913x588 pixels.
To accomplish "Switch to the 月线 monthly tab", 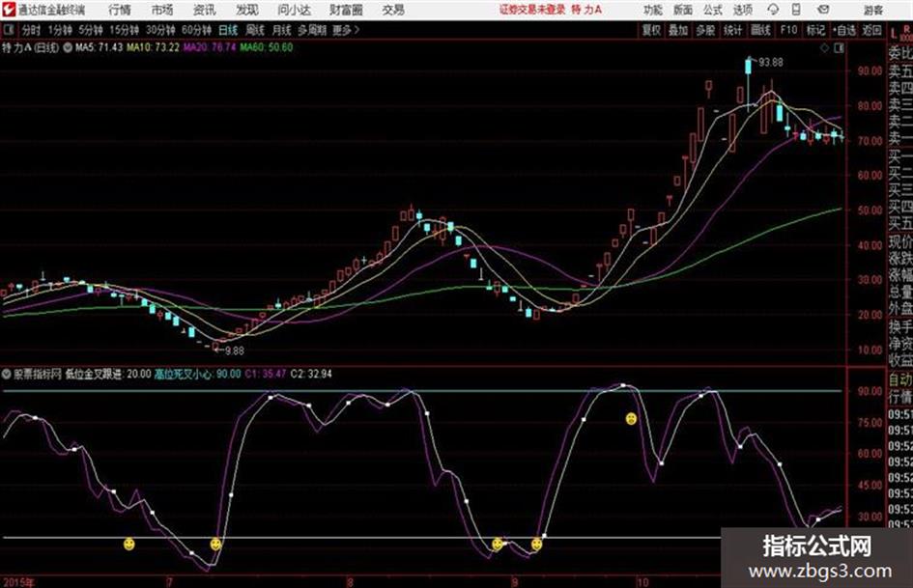I will (x=282, y=30).
